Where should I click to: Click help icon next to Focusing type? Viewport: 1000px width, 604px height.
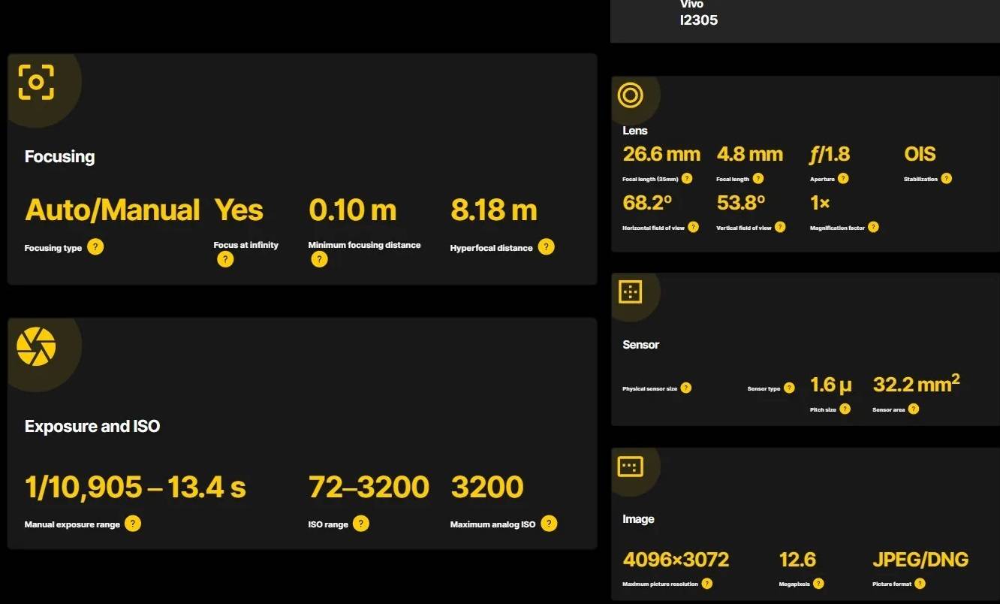pos(95,247)
